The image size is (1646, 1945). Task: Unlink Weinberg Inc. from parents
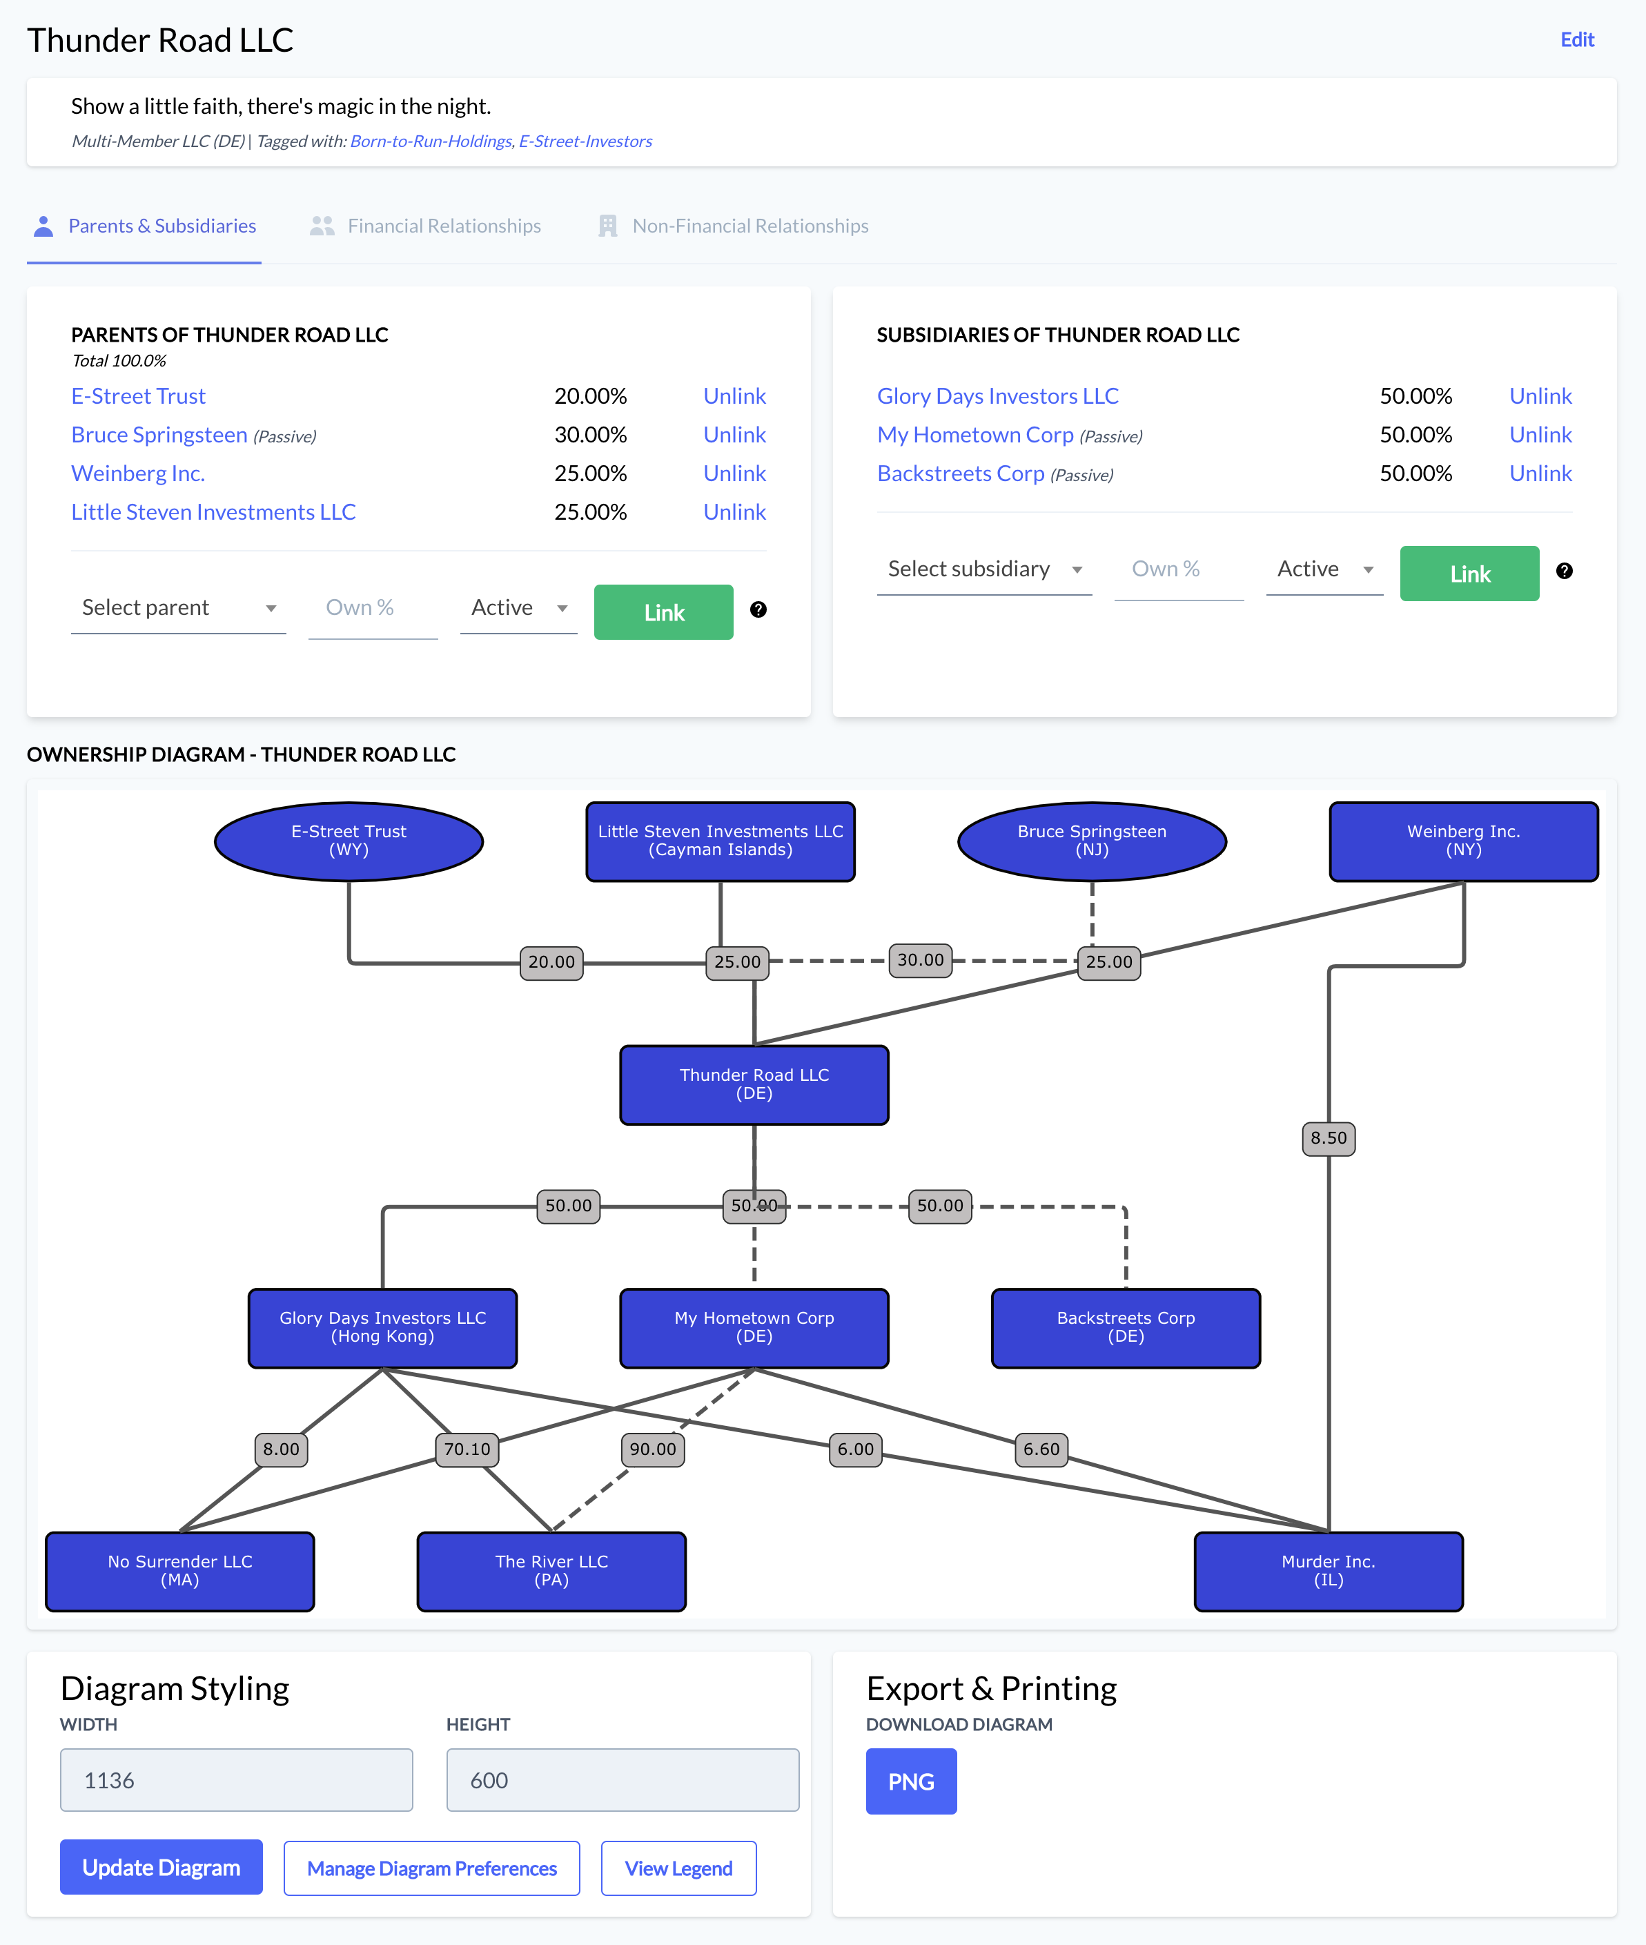(734, 474)
